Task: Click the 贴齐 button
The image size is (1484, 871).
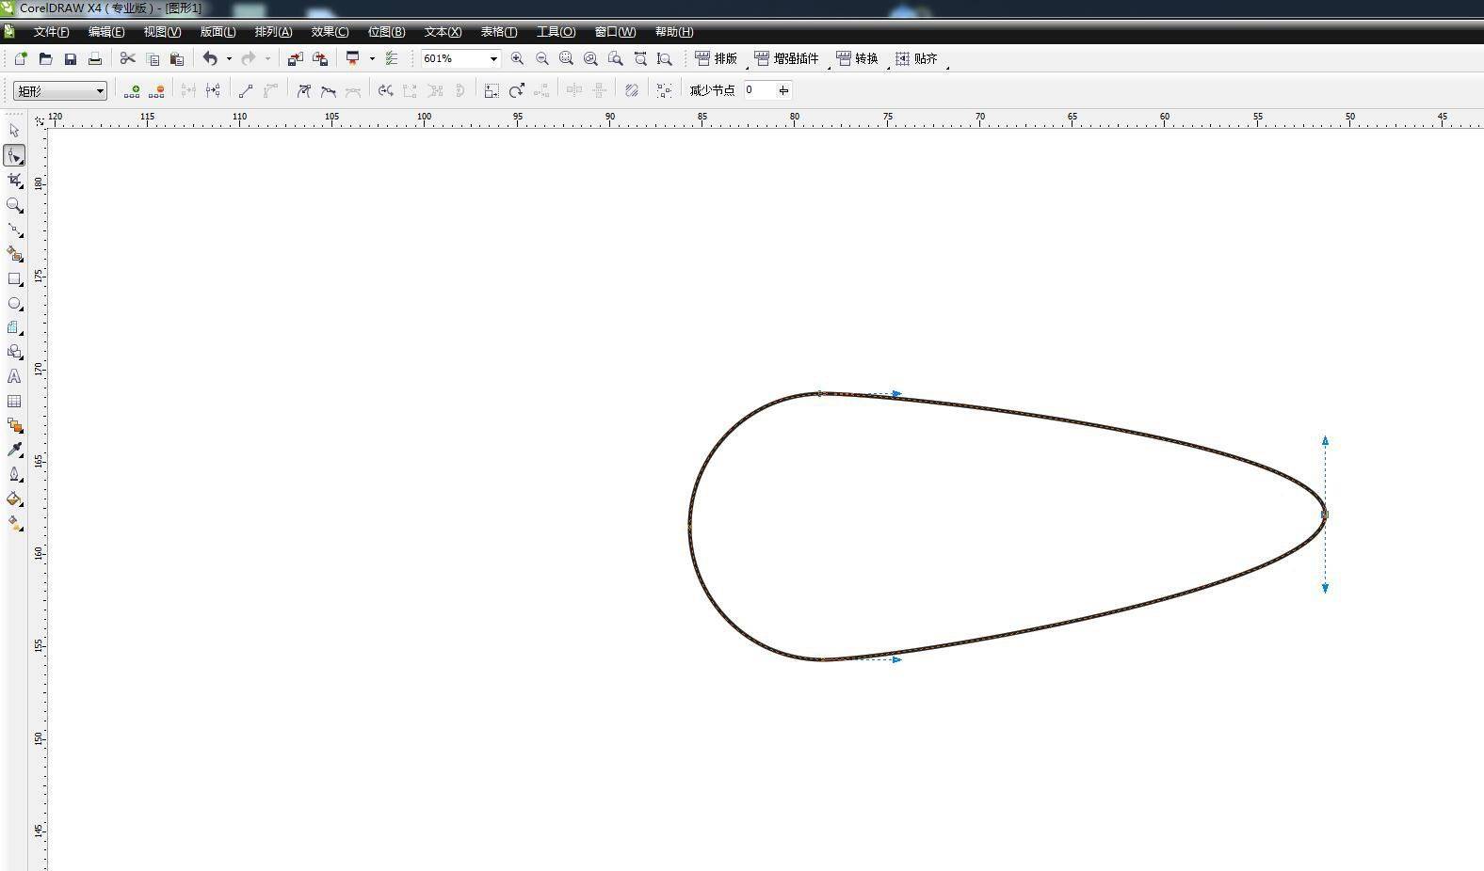Action: point(916,59)
